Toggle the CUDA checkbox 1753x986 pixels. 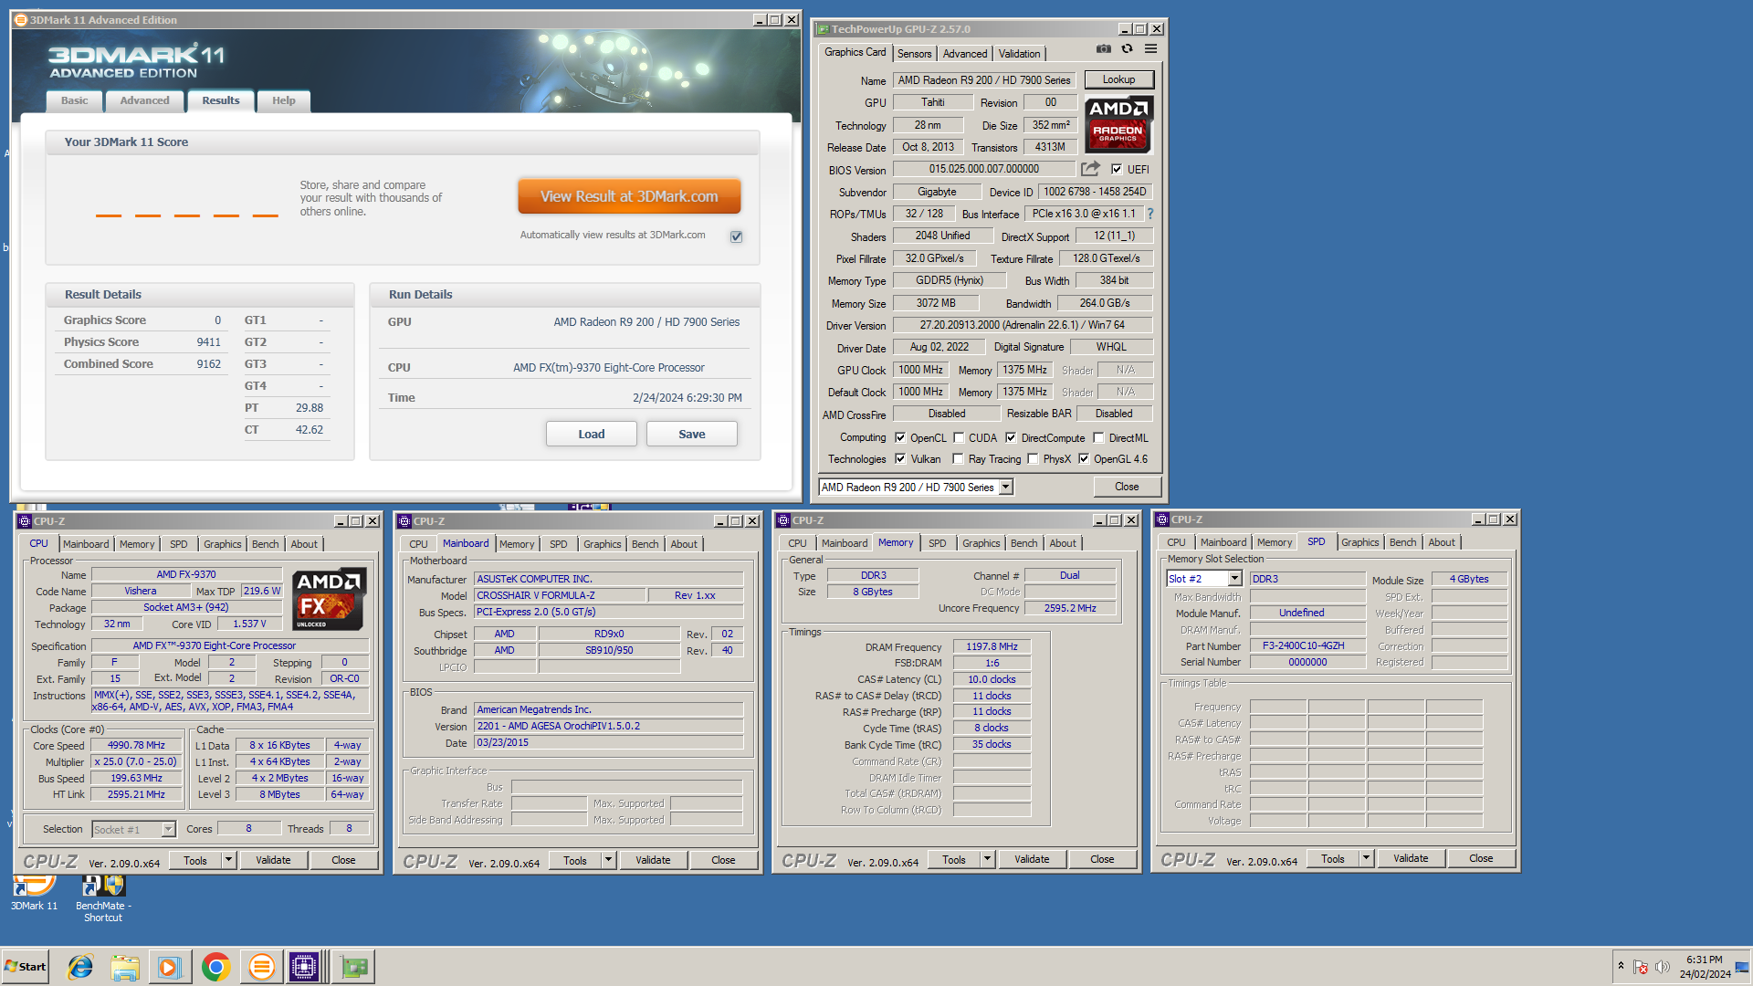pos(959,438)
